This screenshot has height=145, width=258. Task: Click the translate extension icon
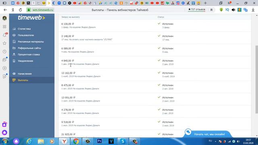[246, 10]
